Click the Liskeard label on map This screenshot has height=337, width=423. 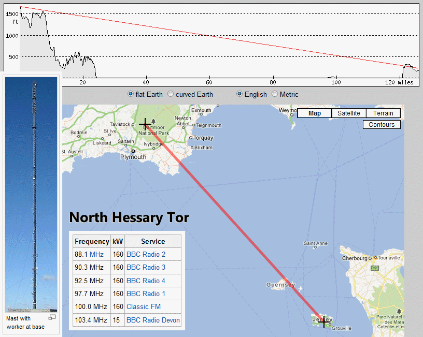102,143
